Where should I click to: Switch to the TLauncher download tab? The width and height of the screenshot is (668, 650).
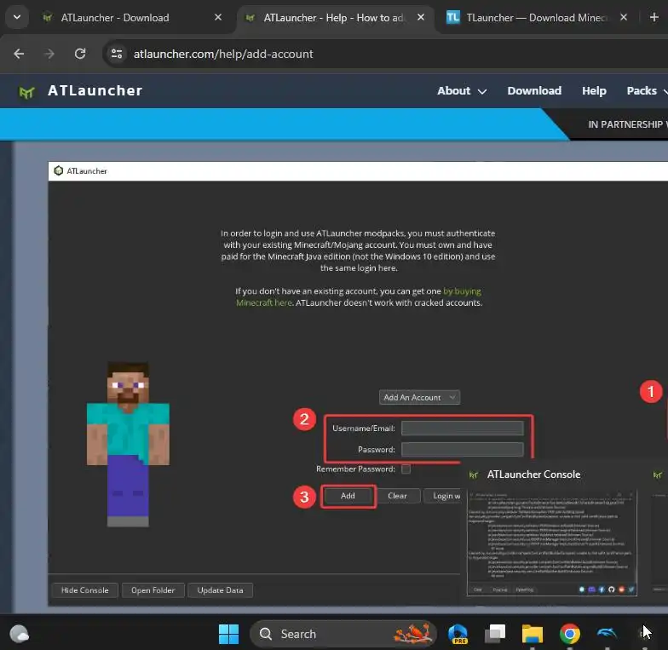pos(527,18)
